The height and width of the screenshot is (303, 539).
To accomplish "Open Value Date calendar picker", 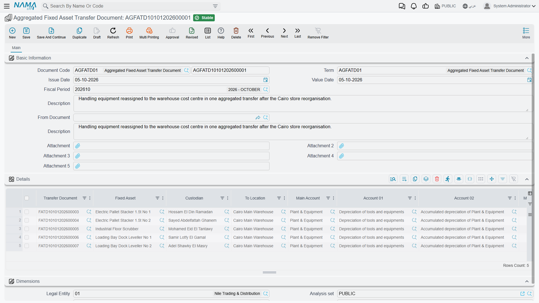I will coord(529,80).
